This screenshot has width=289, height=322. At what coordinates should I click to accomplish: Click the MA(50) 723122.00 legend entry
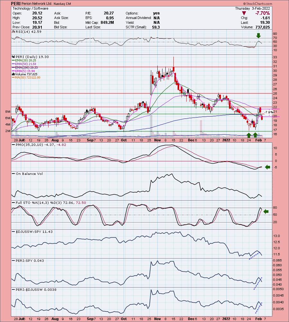point(26,77)
